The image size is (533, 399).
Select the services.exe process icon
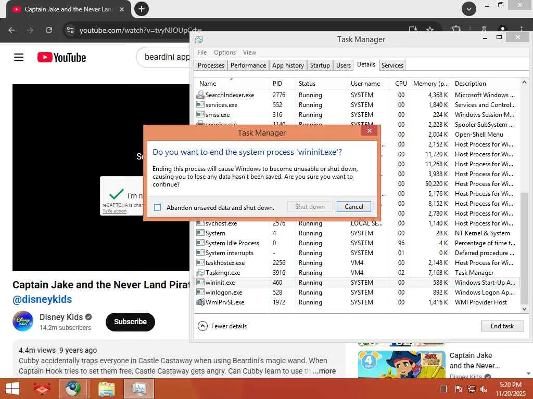tap(200, 104)
